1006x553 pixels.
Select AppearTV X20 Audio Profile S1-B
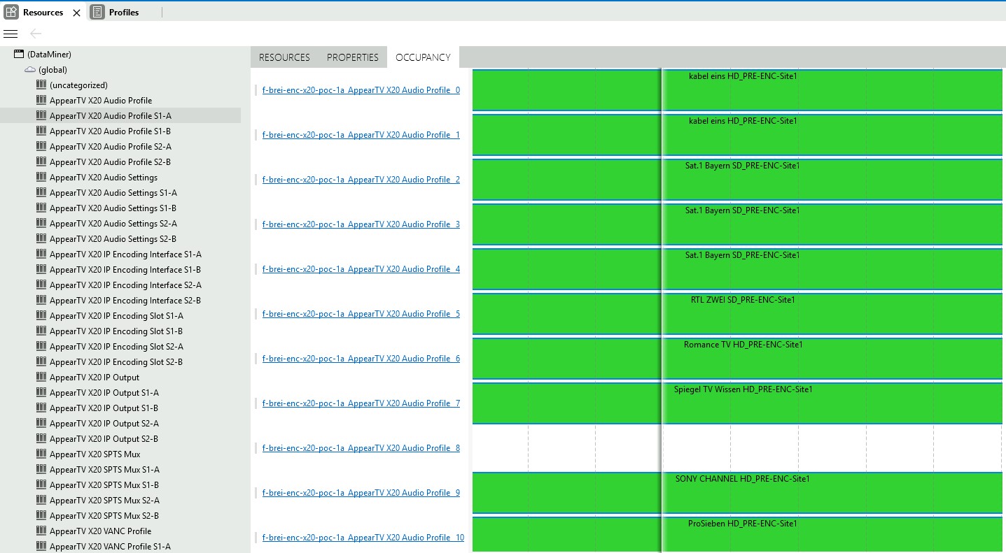(x=110, y=131)
